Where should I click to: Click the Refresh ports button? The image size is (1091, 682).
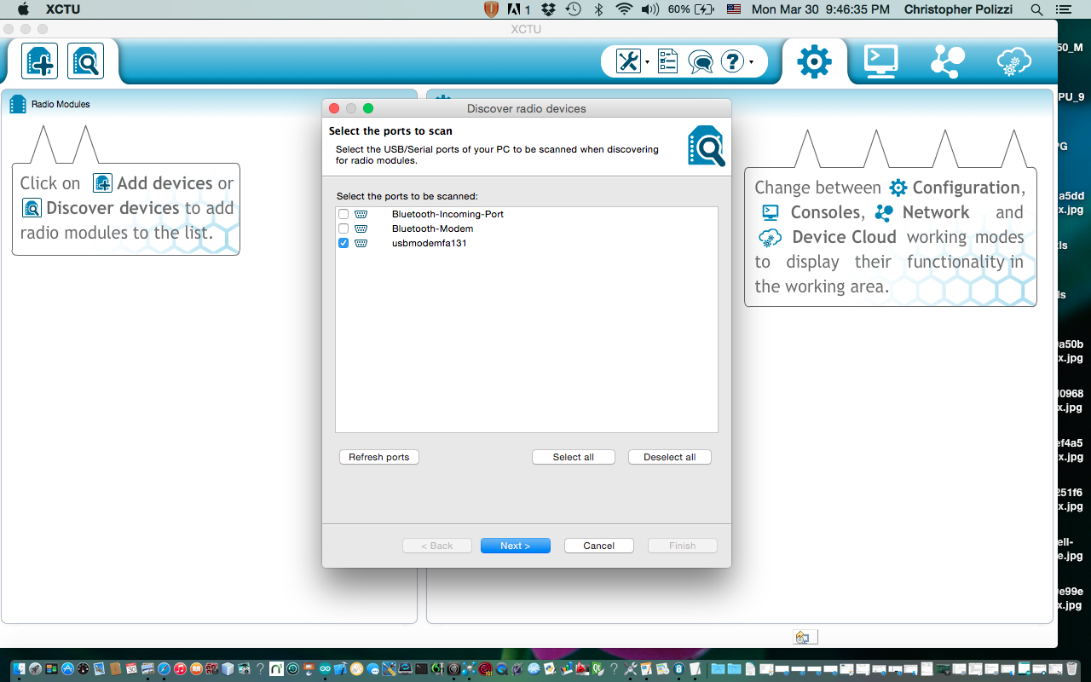tap(379, 457)
